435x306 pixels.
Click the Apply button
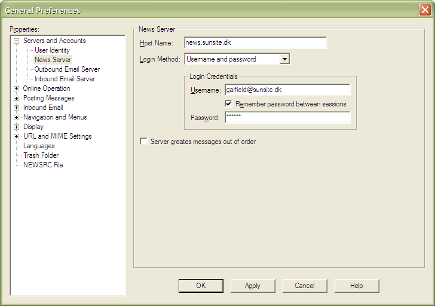pos(253,286)
